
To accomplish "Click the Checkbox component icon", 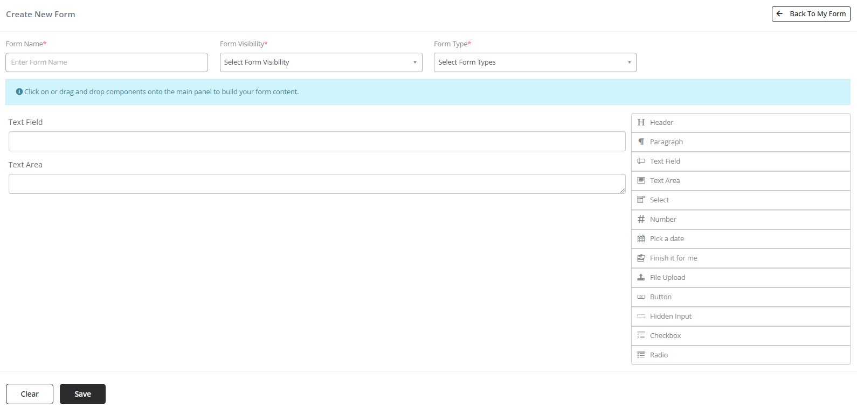I will coord(641,336).
